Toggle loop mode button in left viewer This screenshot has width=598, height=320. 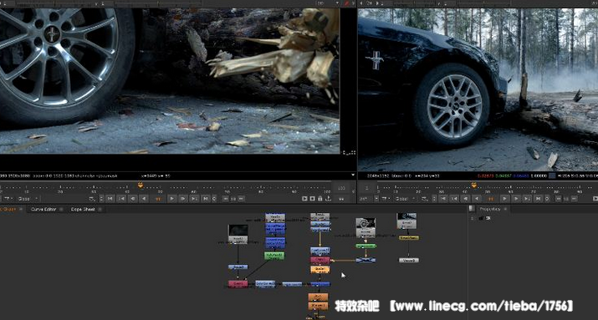pyautogui.click(x=214, y=199)
